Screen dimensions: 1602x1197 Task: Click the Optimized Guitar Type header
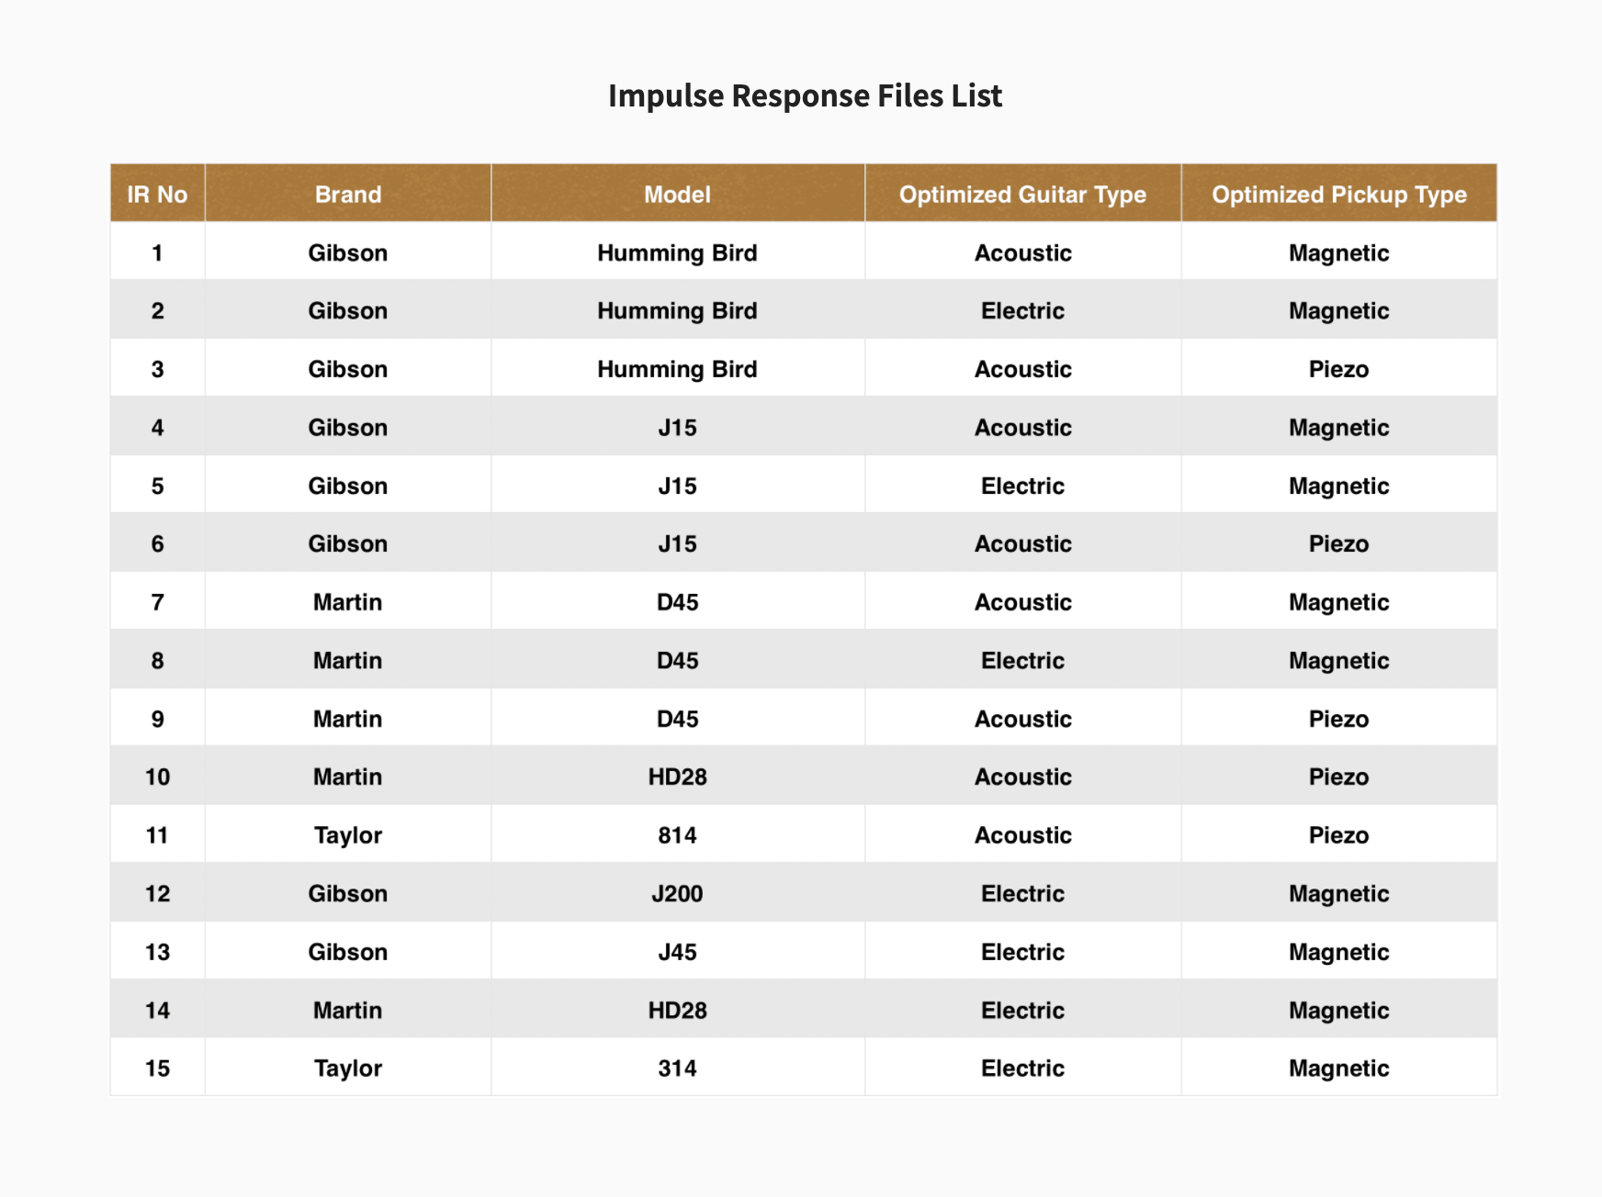tap(1022, 195)
